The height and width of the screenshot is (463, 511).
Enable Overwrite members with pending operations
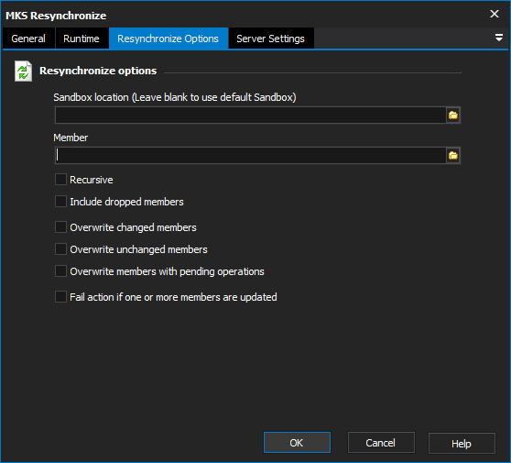(x=61, y=271)
